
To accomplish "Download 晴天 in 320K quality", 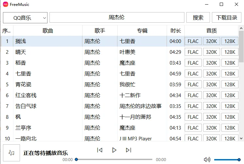I will (212, 52).
